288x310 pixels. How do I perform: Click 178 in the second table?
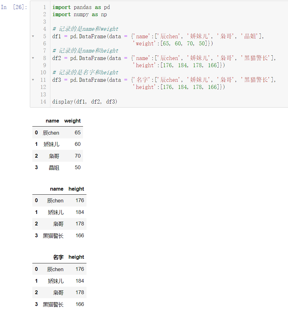click(80, 224)
